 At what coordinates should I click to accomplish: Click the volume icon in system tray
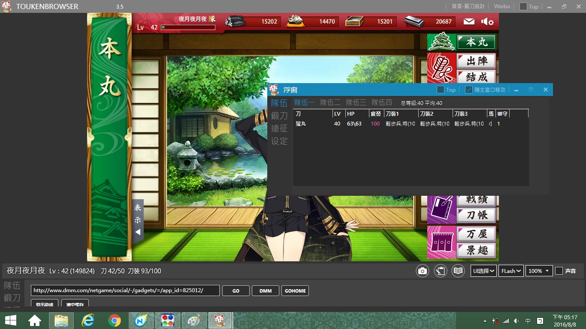tap(516, 321)
